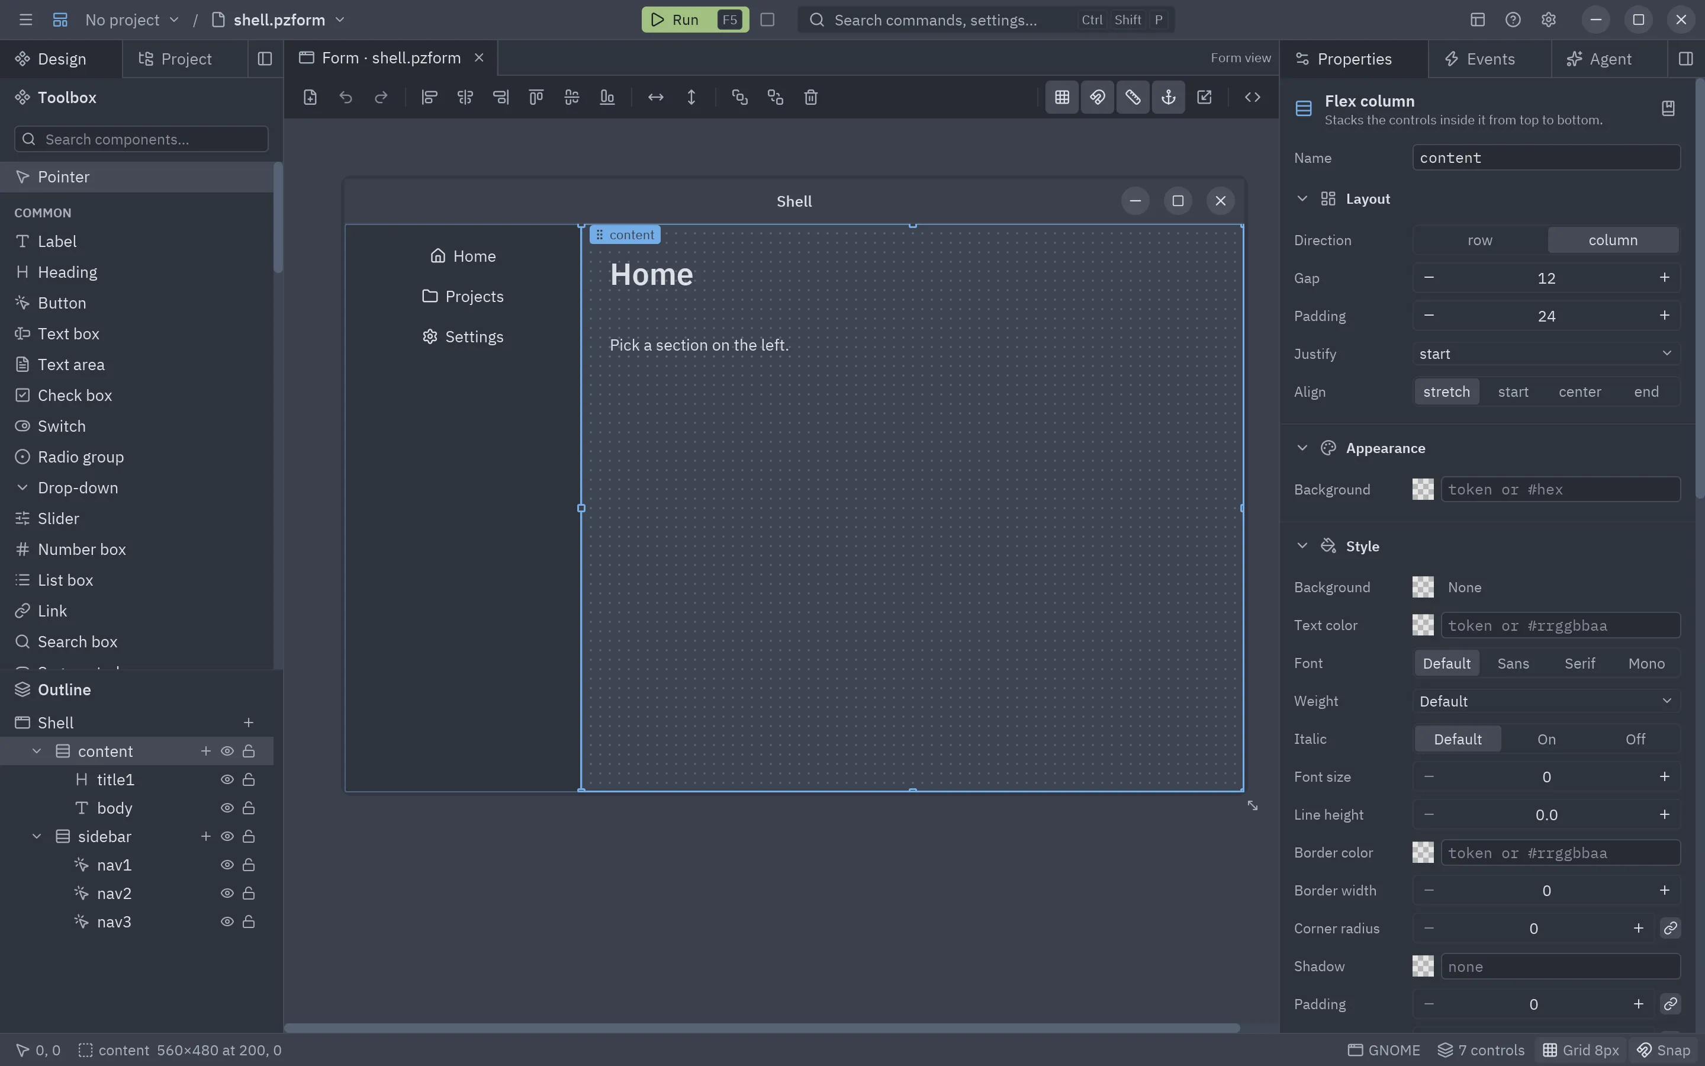Open the help icon in title bar
Screen dimensions: 1705x1066
(1513, 20)
